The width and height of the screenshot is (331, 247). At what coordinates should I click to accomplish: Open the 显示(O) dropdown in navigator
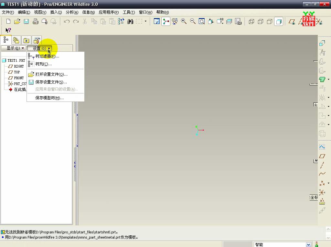tap(14, 48)
